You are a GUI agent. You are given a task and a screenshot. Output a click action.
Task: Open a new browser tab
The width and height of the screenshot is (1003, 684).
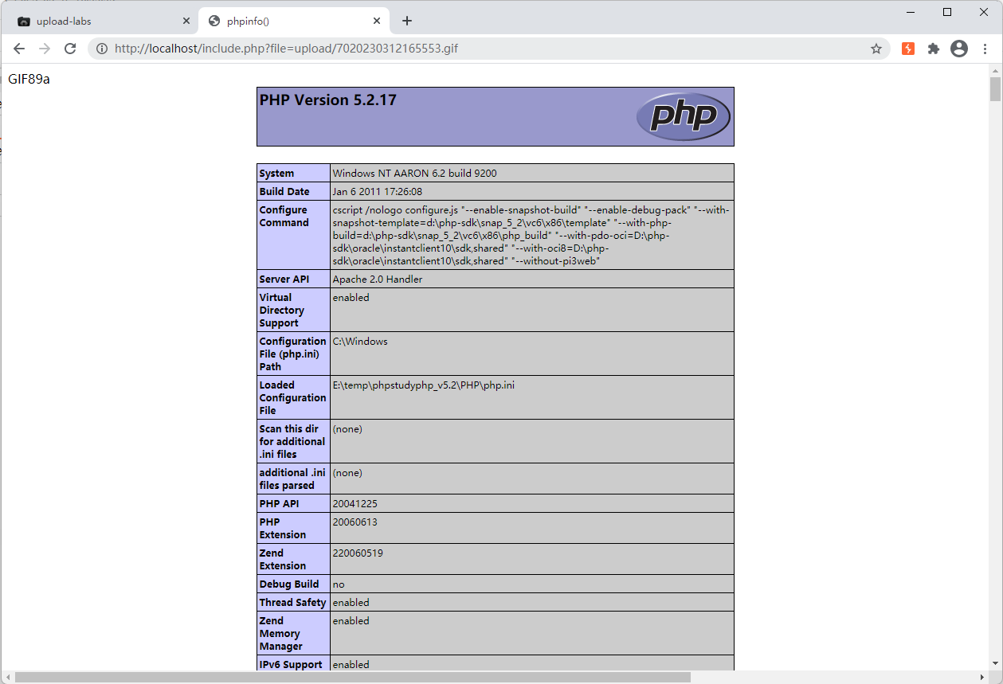click(x=407, y=21)
